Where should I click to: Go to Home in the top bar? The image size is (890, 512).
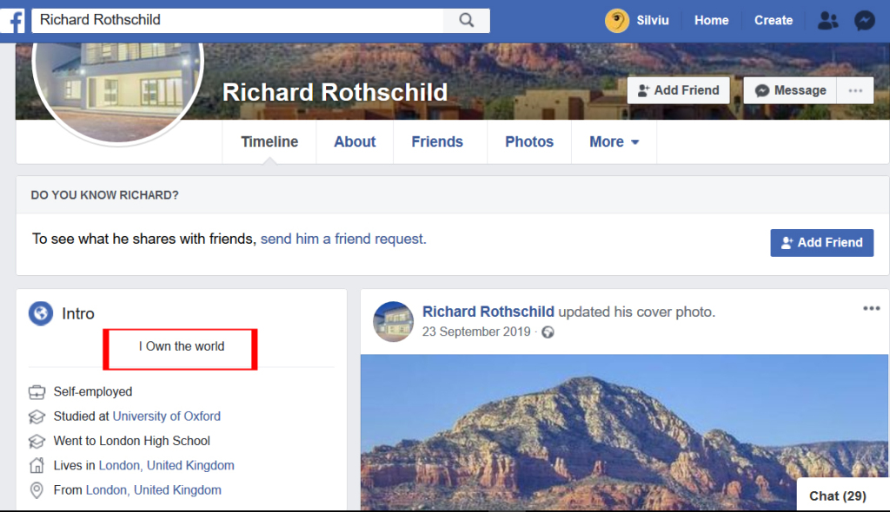[711, 21]
